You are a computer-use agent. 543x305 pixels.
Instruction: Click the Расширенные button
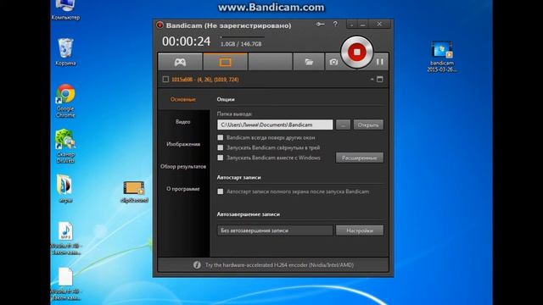(360, 158)
